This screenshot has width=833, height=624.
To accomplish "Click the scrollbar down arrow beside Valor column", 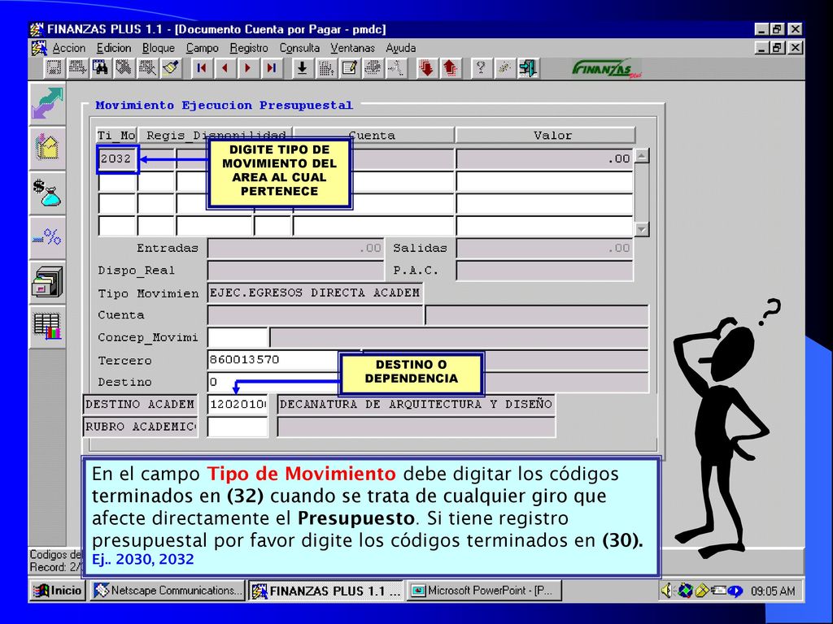I will [642, 229].
